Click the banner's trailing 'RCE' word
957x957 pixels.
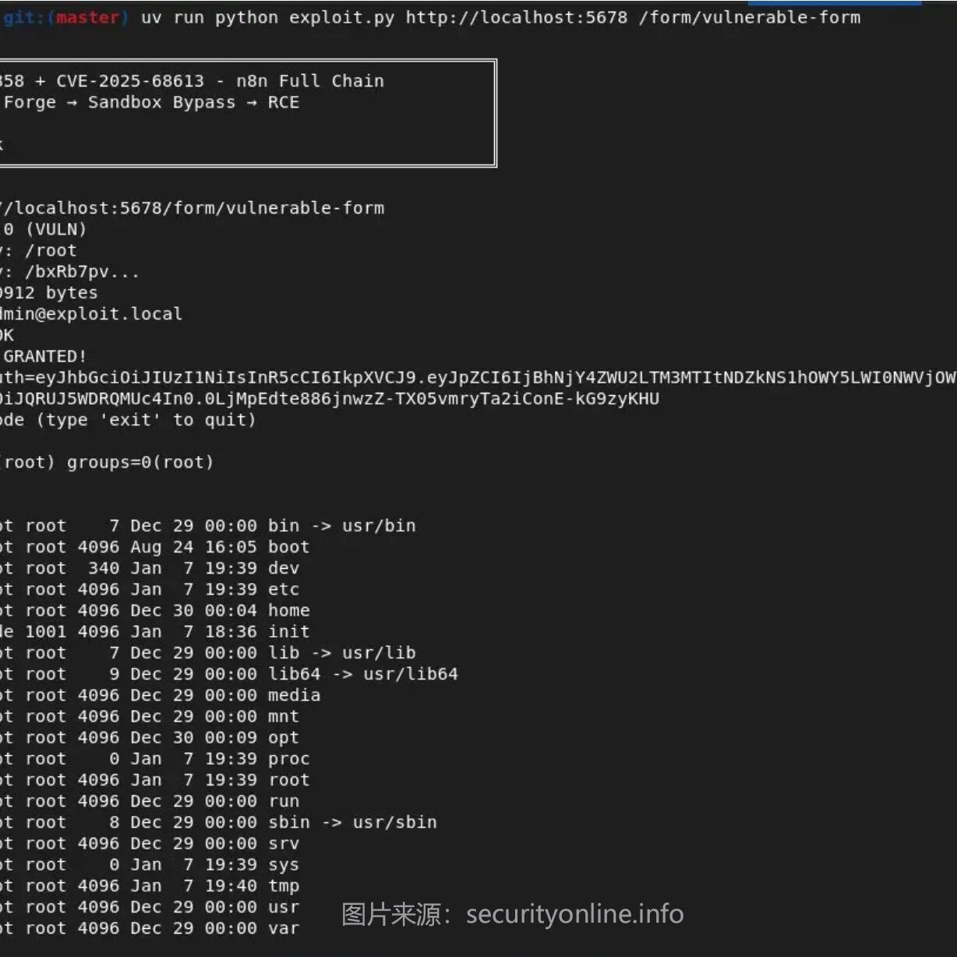[284, 102]
